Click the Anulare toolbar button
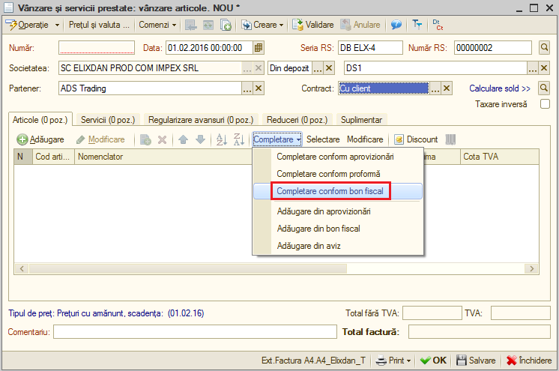This screenshot has width=559, height=371. click(360, 25)
